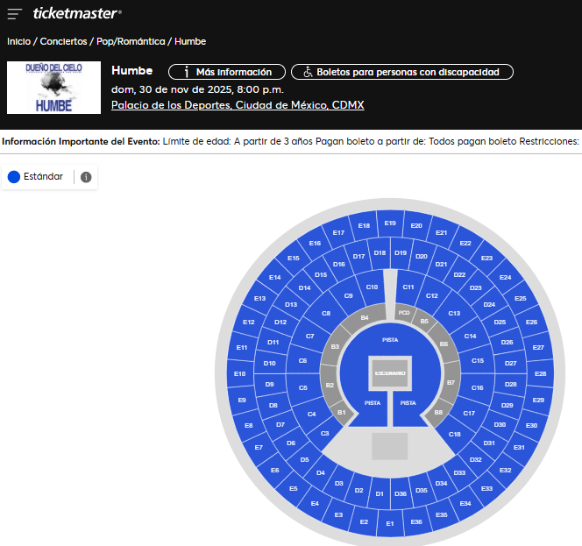Pick section C3 on the seat map

[x=325, y=433]
